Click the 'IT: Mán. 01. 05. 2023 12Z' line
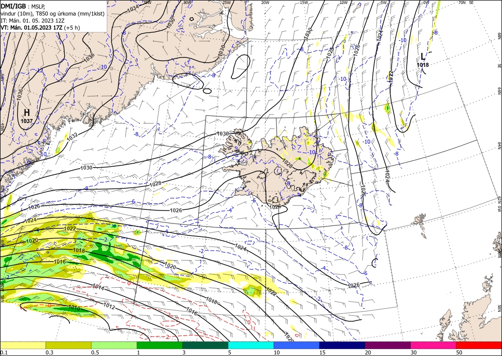 [33, 21]
